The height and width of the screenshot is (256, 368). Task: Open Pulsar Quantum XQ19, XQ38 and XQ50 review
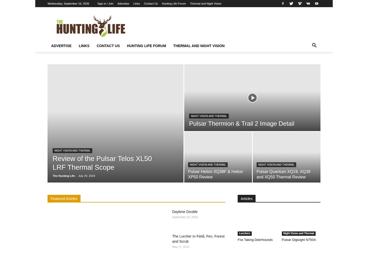point(283,174)
